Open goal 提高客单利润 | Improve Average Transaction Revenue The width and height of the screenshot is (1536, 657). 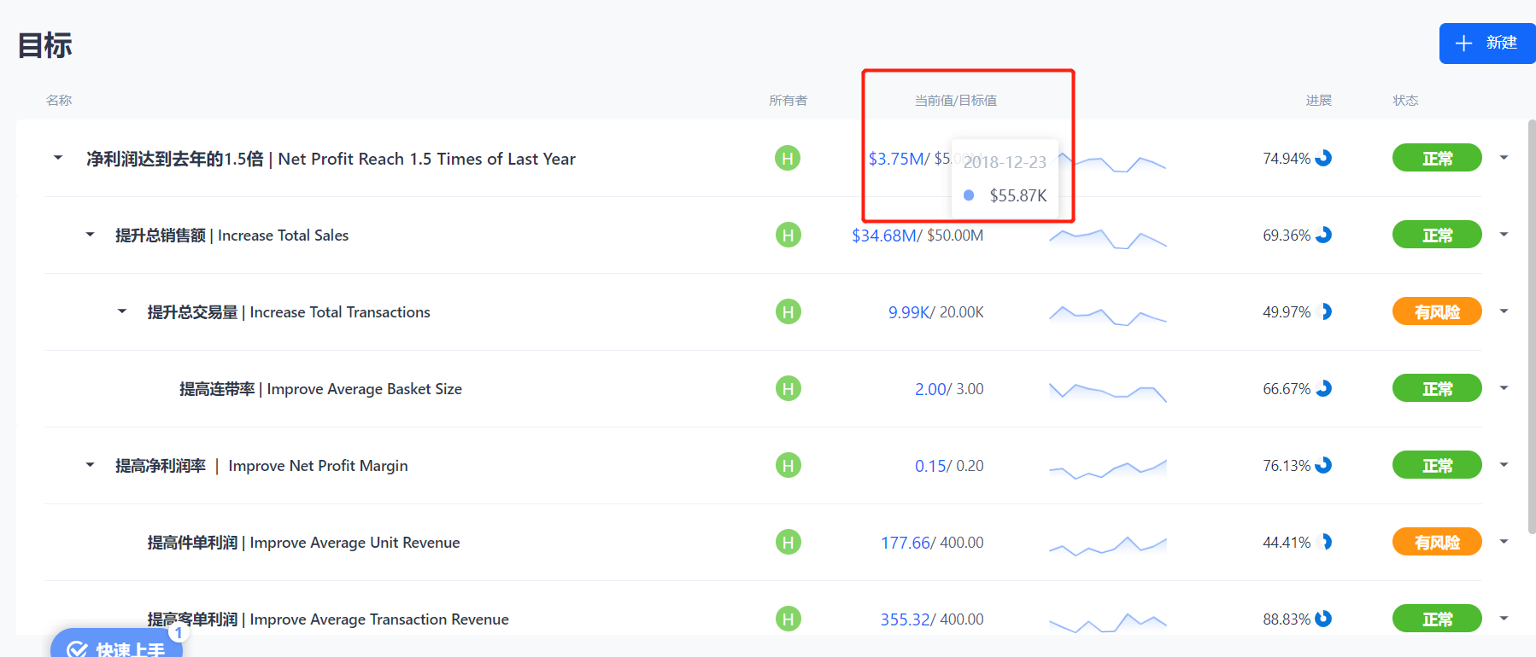click(328, 619)
